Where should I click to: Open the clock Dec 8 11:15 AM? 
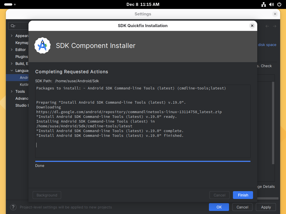click(x=143, y=4)
